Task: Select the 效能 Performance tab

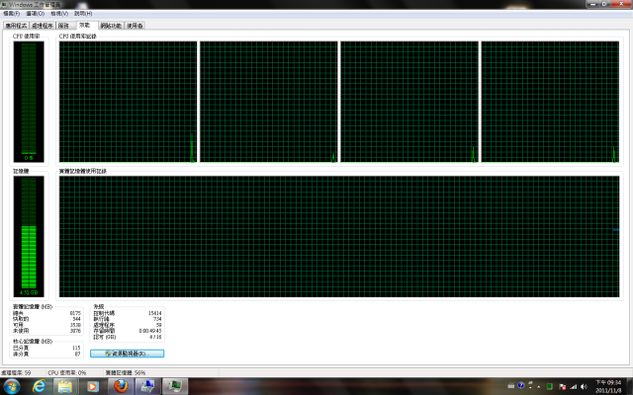Action: [x=85, y=25]
